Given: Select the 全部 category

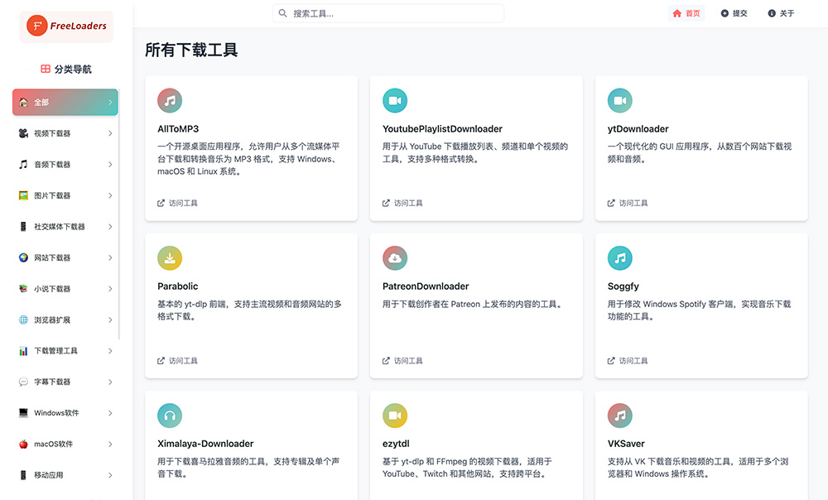Looking at the screenshot, I should (65, 102).
